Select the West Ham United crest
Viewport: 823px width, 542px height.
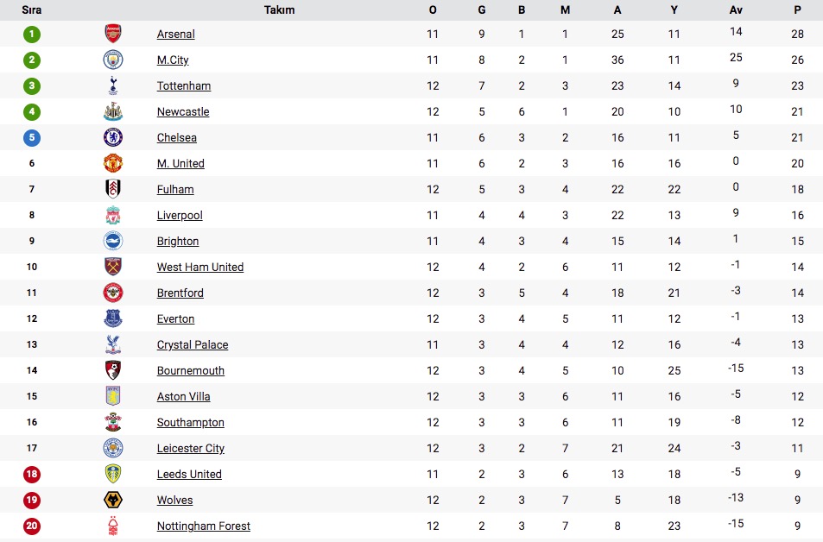pyautogui.click(x=113, y=267)
